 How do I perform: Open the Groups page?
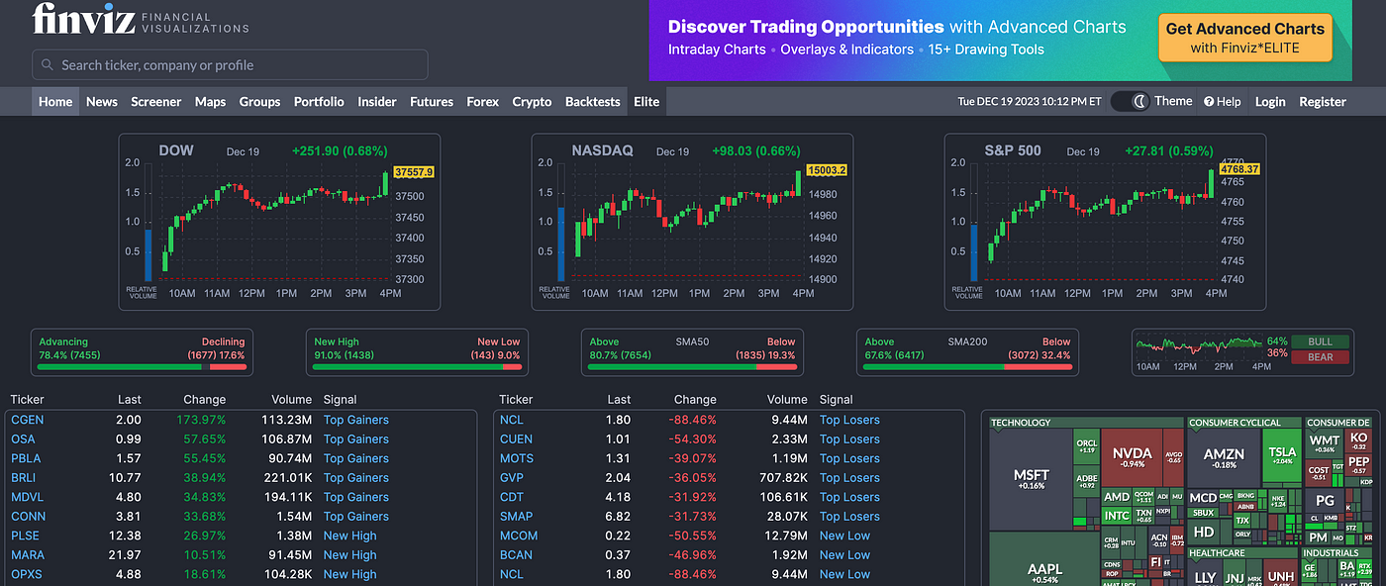click(259, 101)
